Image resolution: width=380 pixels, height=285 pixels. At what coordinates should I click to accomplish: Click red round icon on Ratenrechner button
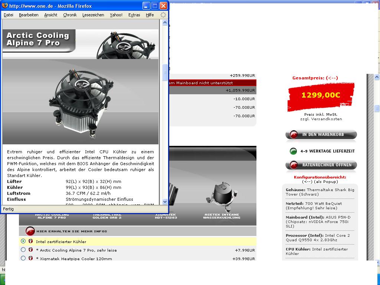tap(294, 165)
